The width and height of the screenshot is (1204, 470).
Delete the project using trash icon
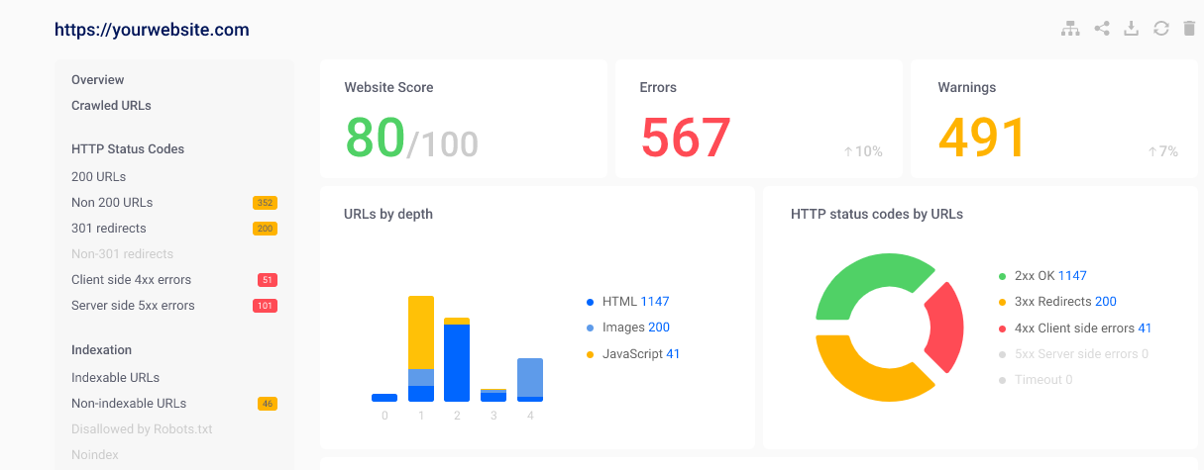(1189, 29)
